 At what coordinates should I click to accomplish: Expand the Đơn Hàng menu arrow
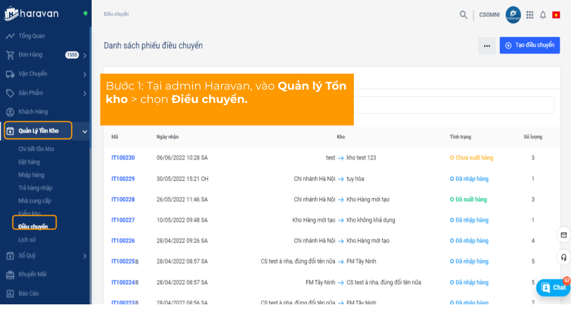click(85, 55)
